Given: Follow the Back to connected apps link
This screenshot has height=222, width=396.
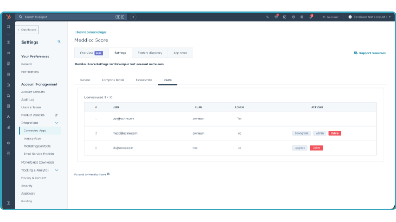Looking at the screenshot, I should pos(91,32).
